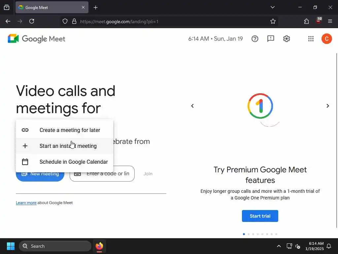
Task: Select the last carousel pagination dot
Action: pos(276,234)
